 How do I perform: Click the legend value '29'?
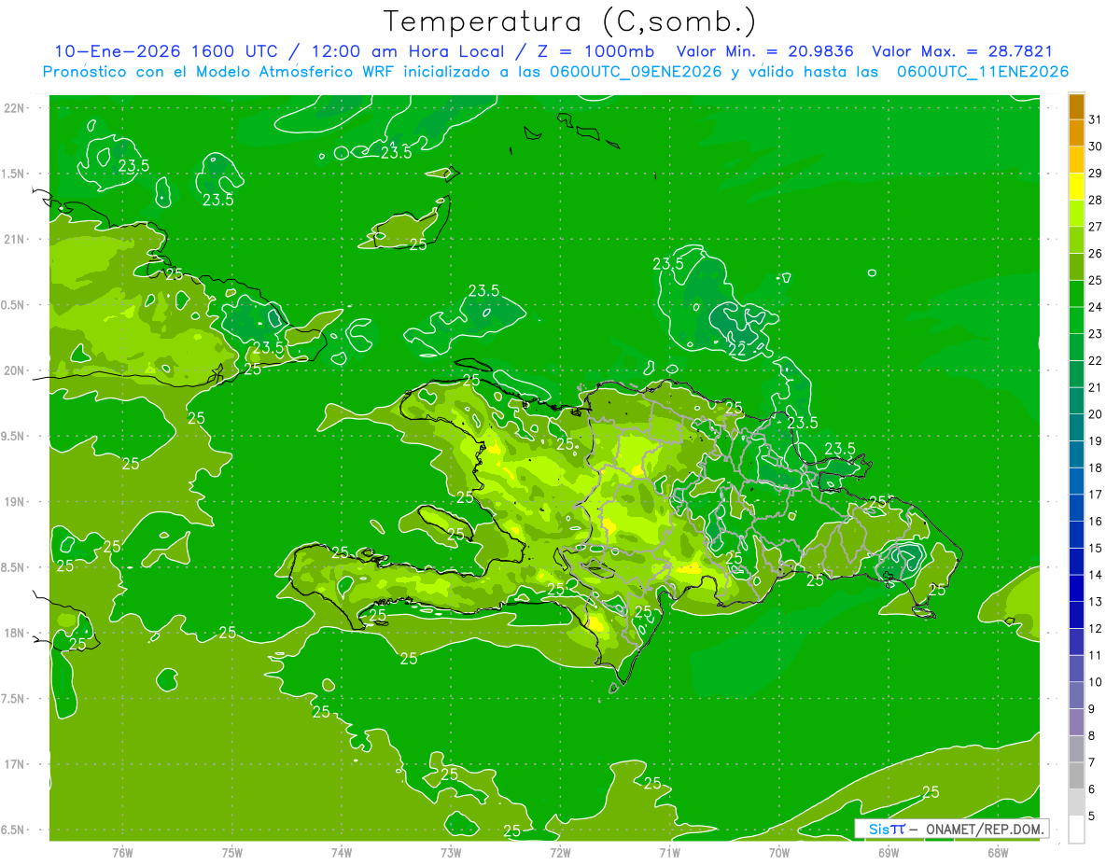(x=1095, y=174)
